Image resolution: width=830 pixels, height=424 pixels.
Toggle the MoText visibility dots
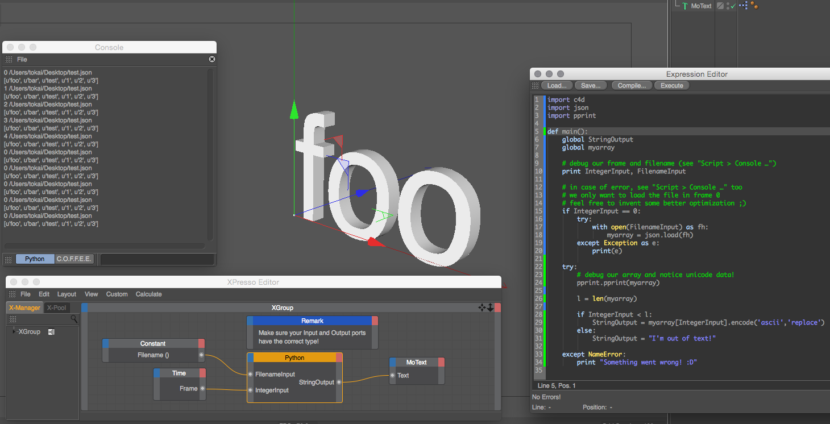coord(728,6)
